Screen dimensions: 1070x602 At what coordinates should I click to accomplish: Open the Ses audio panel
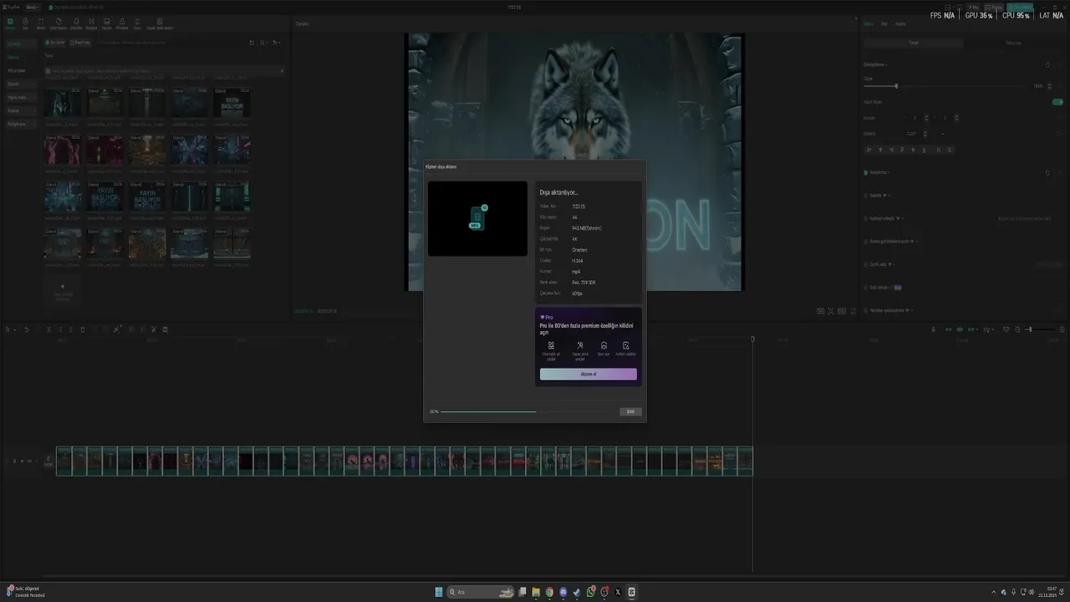click(25, 23)
